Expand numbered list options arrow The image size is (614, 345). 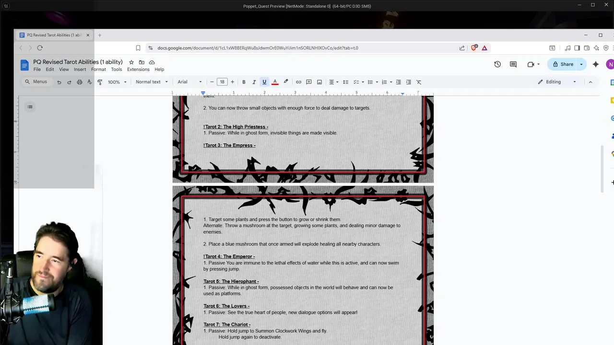click(391, 82)
